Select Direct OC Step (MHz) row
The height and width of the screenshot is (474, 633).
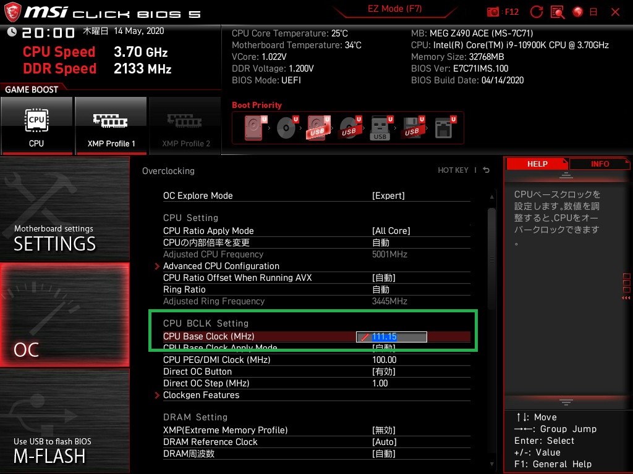(x=316, y=383)
